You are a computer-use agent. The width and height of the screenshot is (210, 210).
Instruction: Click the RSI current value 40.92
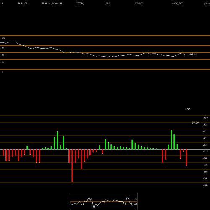pyautogui.click(x=193, y=55)
